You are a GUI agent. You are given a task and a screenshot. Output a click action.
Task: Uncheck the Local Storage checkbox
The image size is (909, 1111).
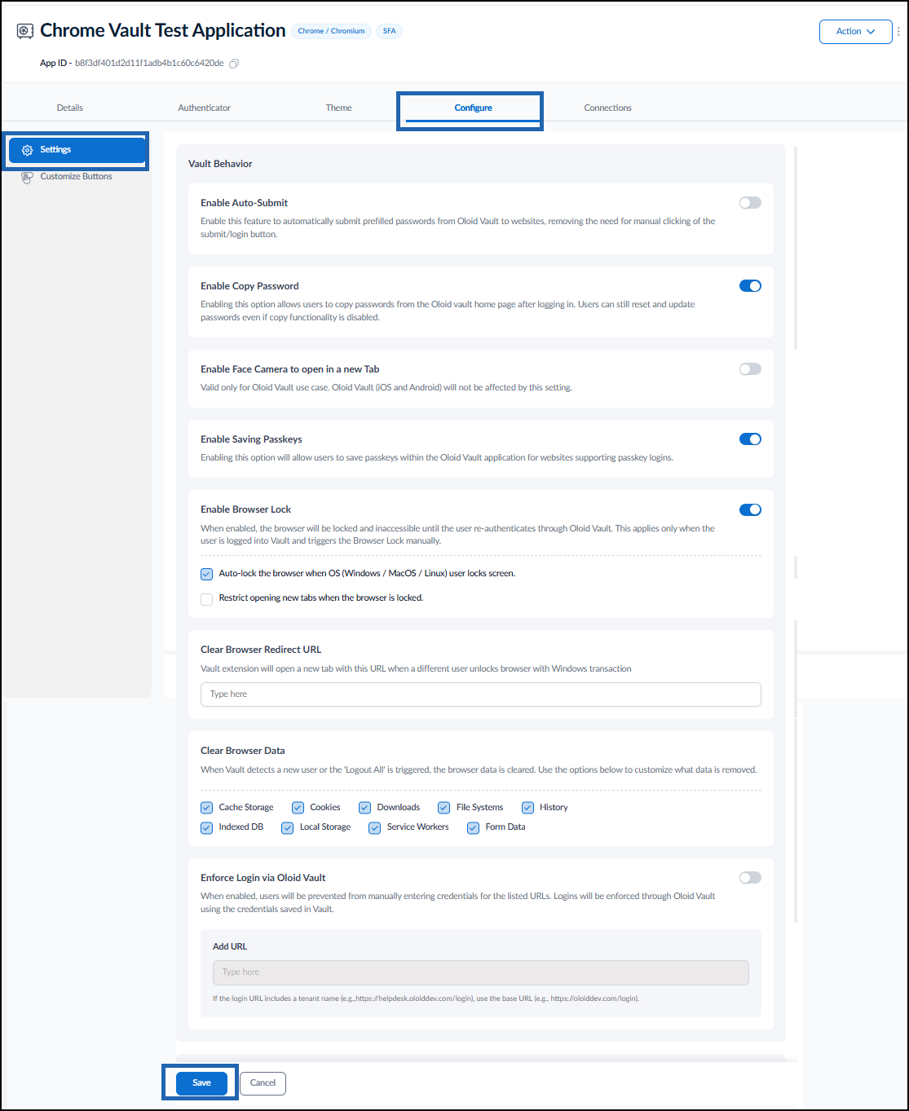287,827
